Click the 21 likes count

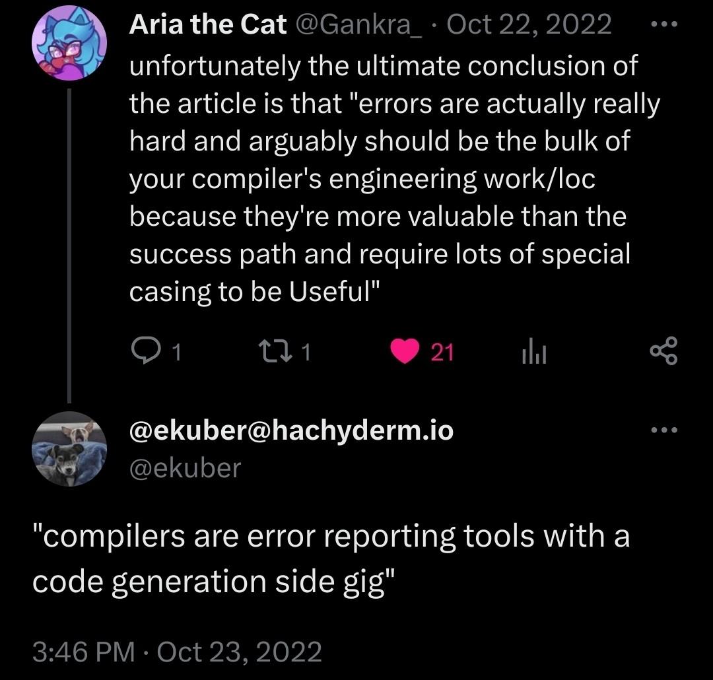pyautogui.click(x=442, y=353)
